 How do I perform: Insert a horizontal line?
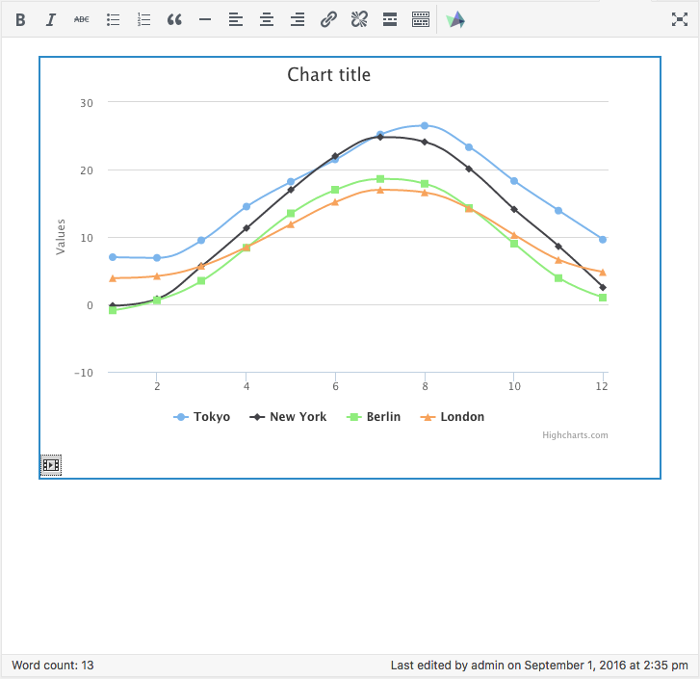205,19
